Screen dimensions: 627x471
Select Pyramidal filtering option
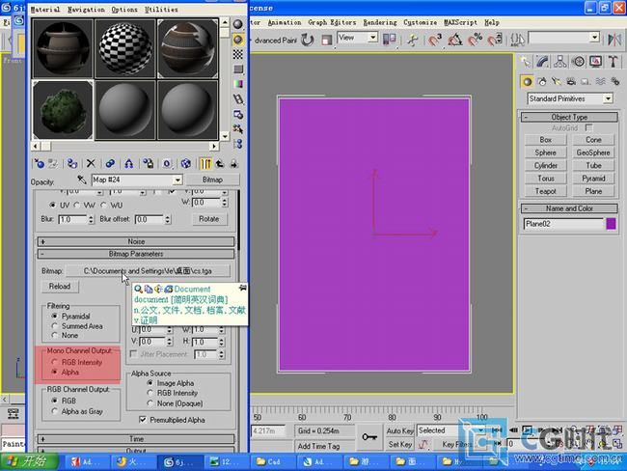(71, 317)
